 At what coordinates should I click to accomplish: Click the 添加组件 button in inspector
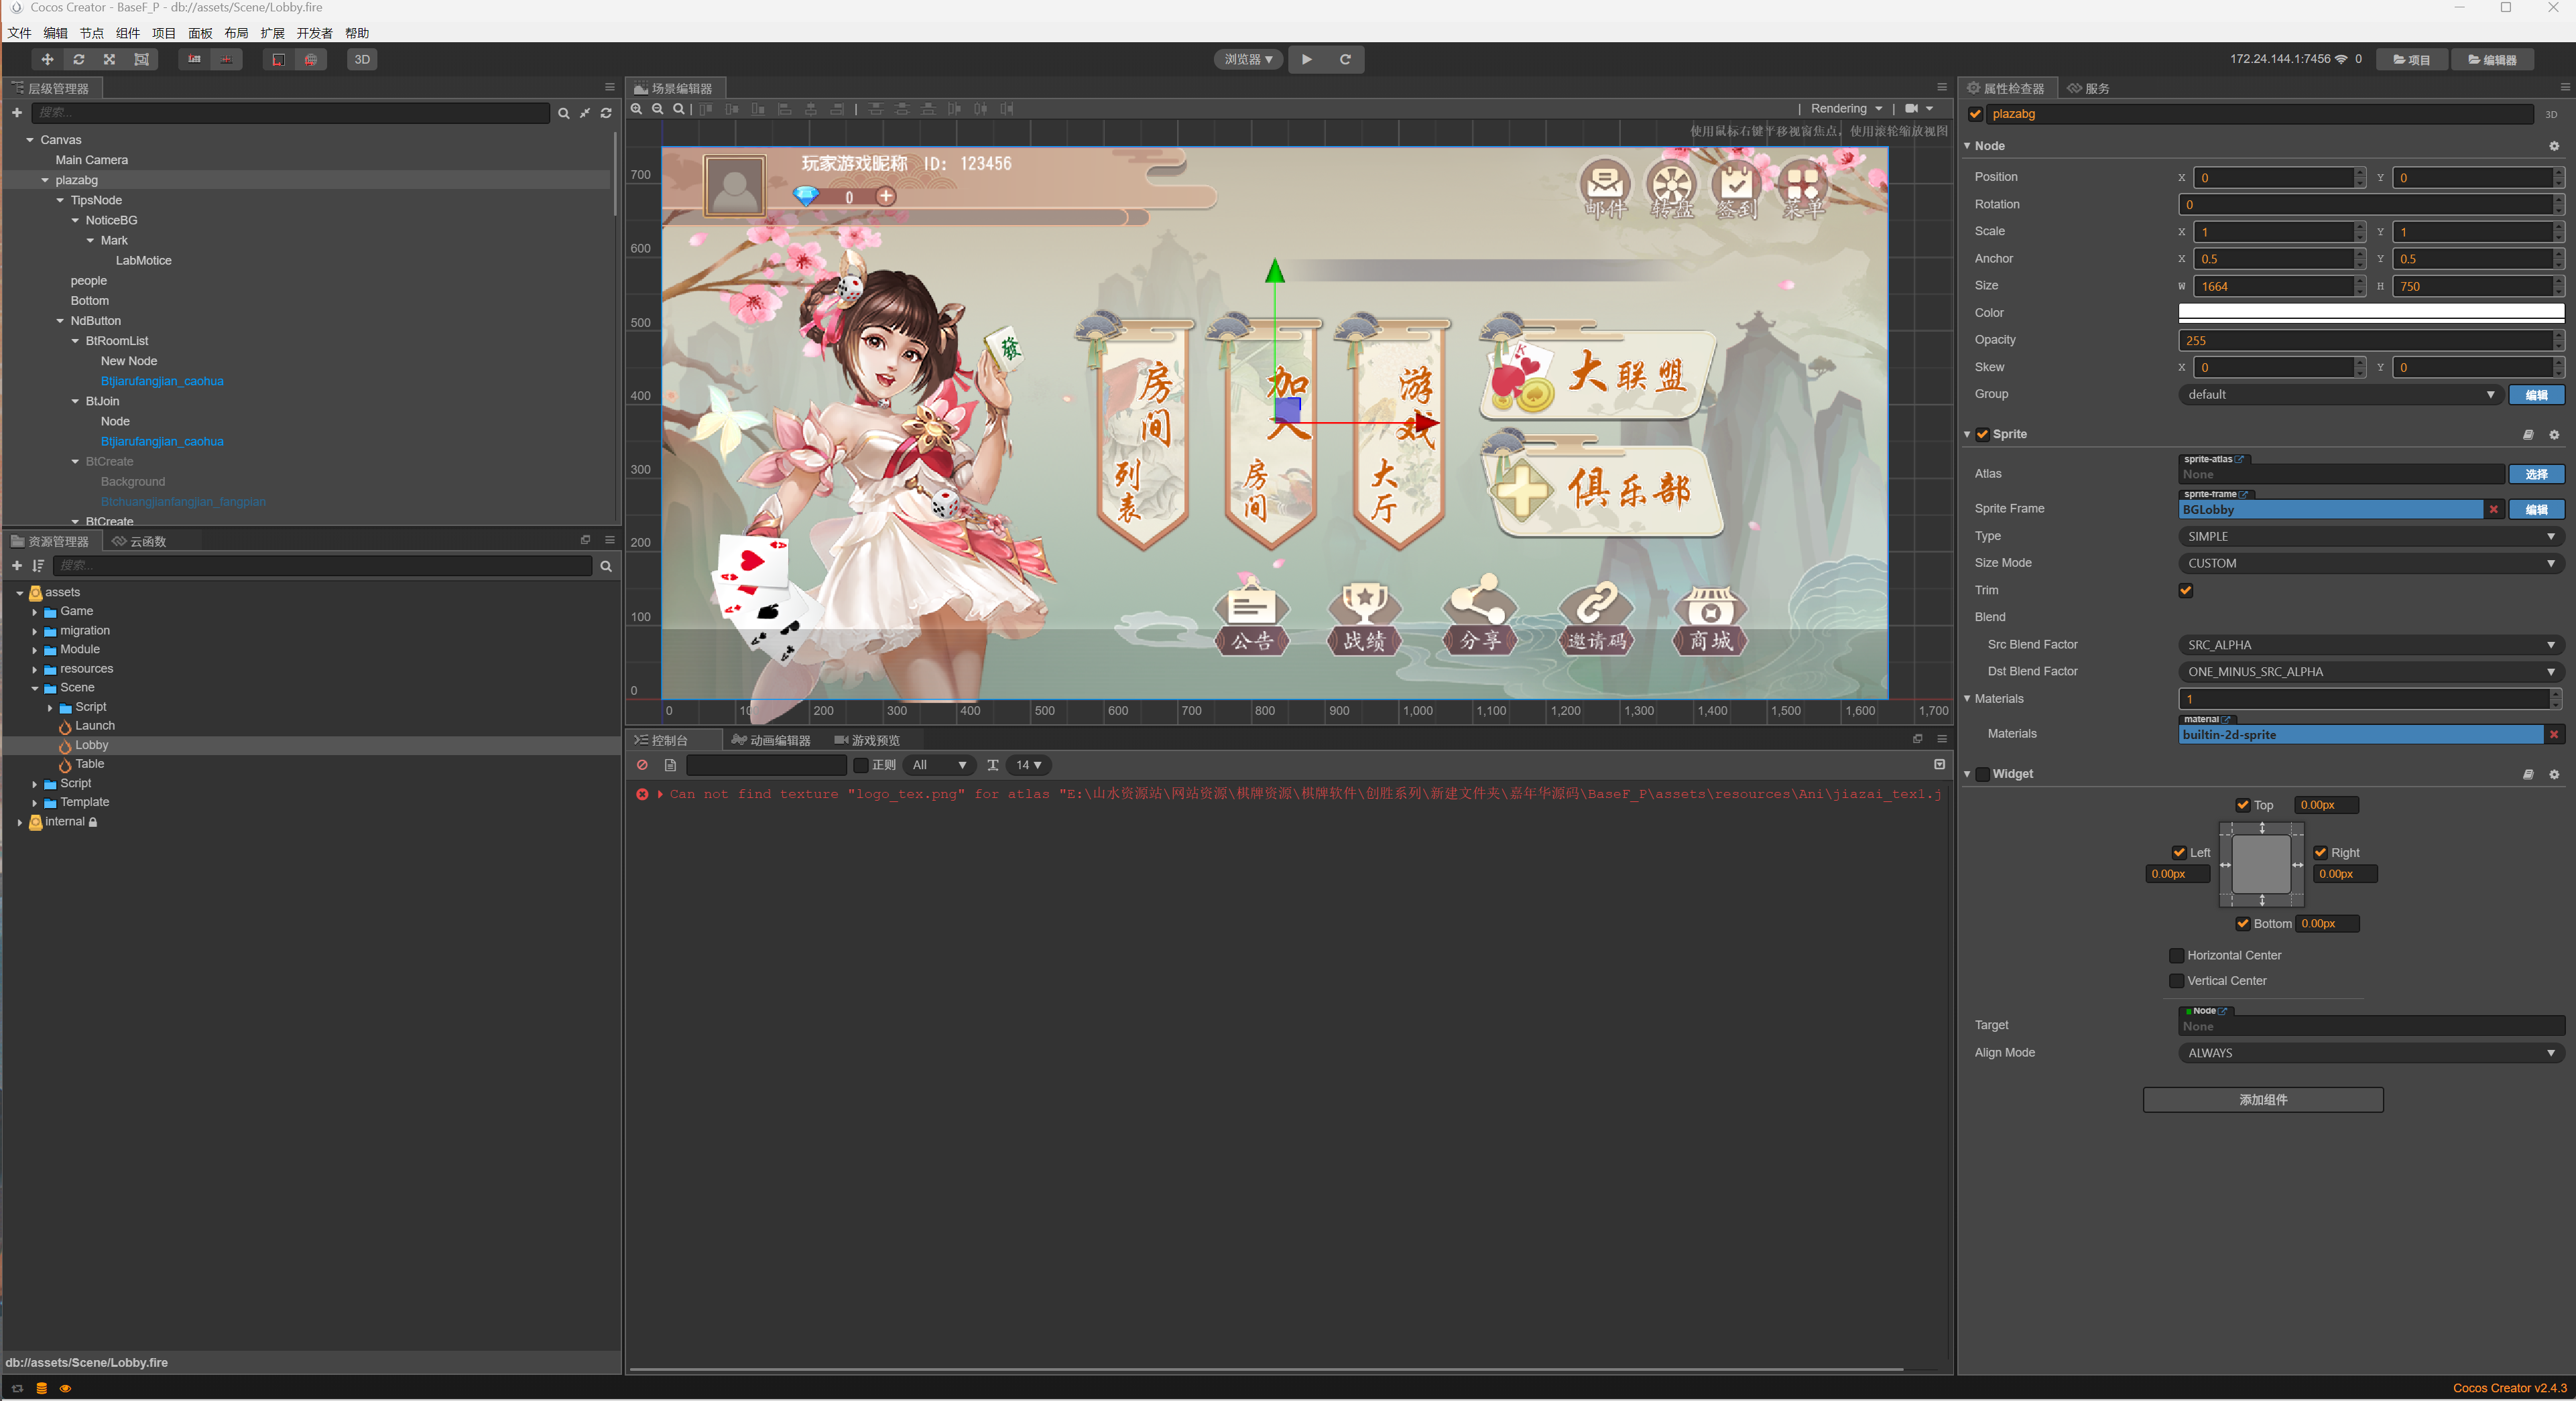pyautogui.click(x=2262, y=1099)
